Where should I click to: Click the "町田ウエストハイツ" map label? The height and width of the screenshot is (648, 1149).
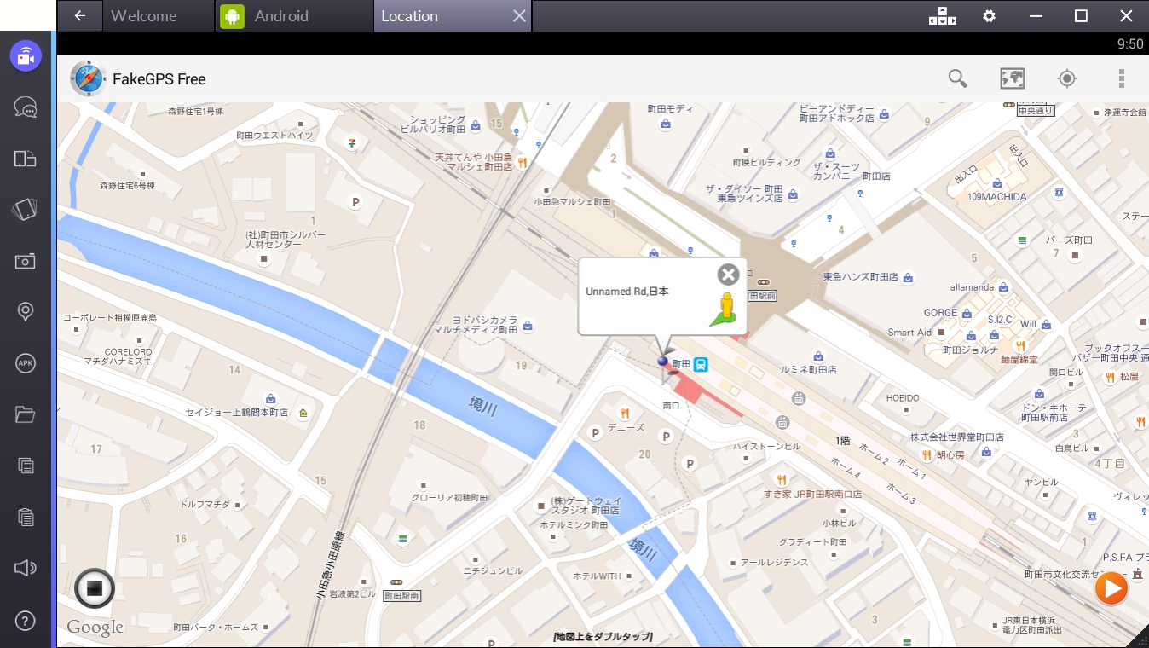pos(275,136)
